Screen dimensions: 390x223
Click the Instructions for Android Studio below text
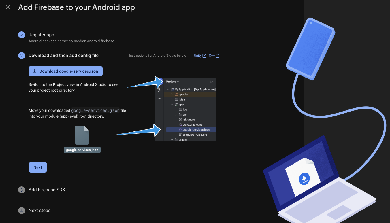[x=158, y=56]
